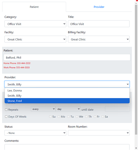Open the Status dropdown
138x151 pixels.
[x=35, y=133]
